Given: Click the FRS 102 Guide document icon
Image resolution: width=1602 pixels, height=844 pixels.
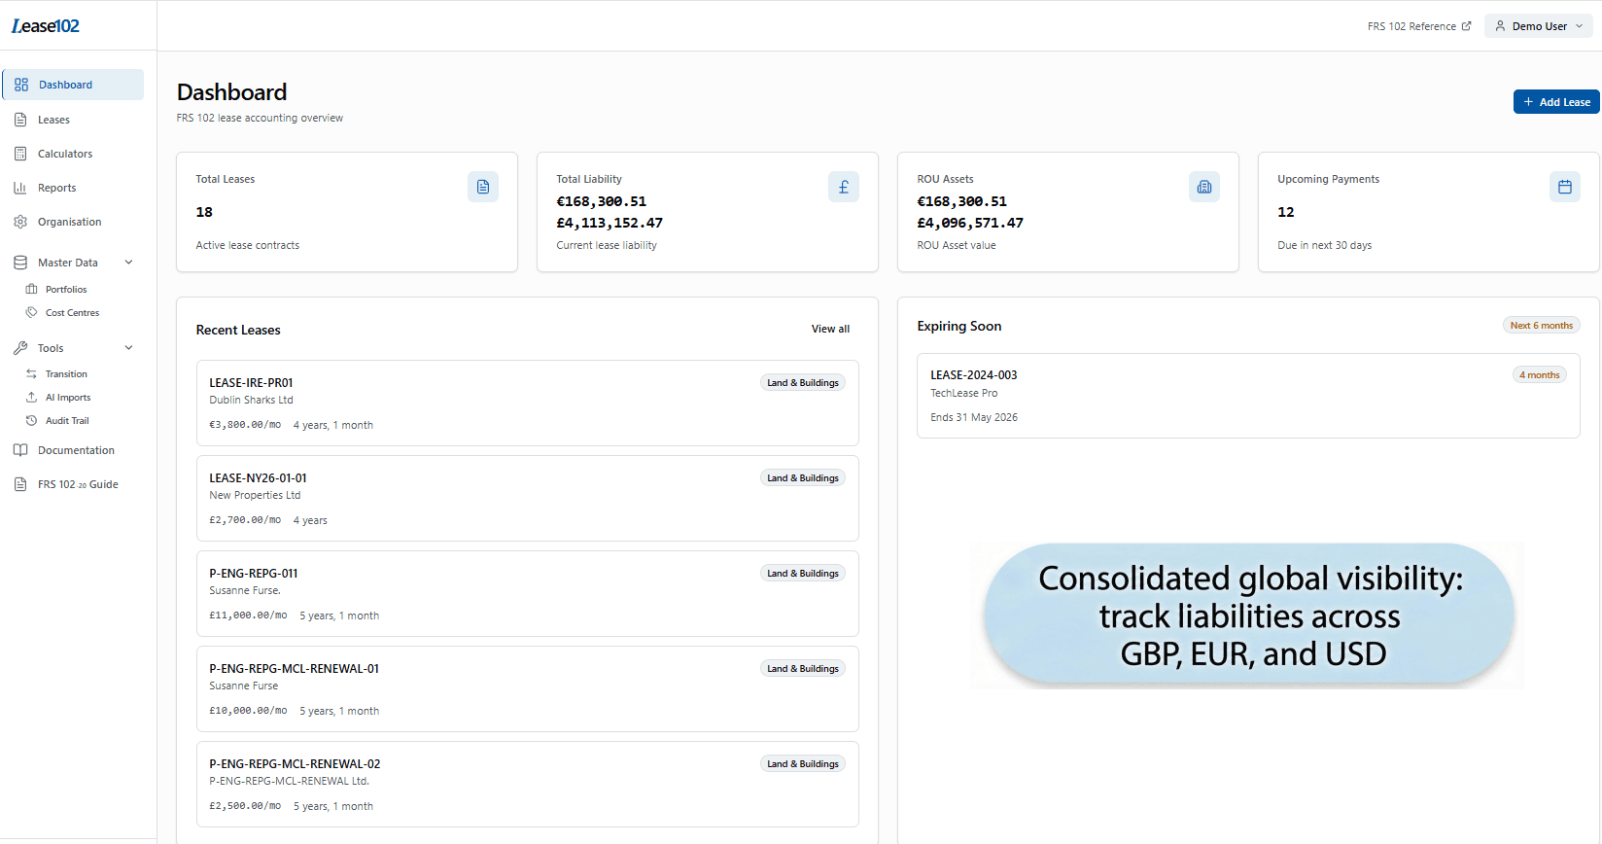Looking at the screenshot, I should click(x=20, y=484).
